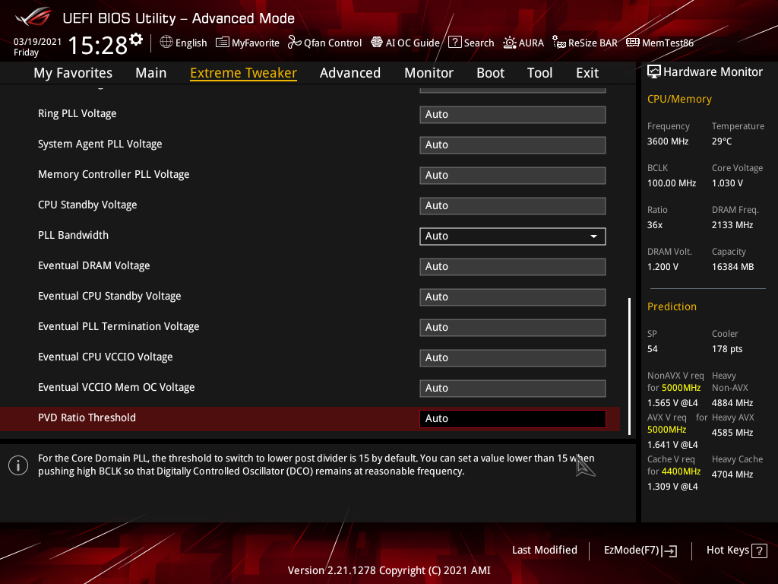Click the Memory Controller PLL Voltage field
The width and height of the screenshot is (778, 584).
coord(513,176)
